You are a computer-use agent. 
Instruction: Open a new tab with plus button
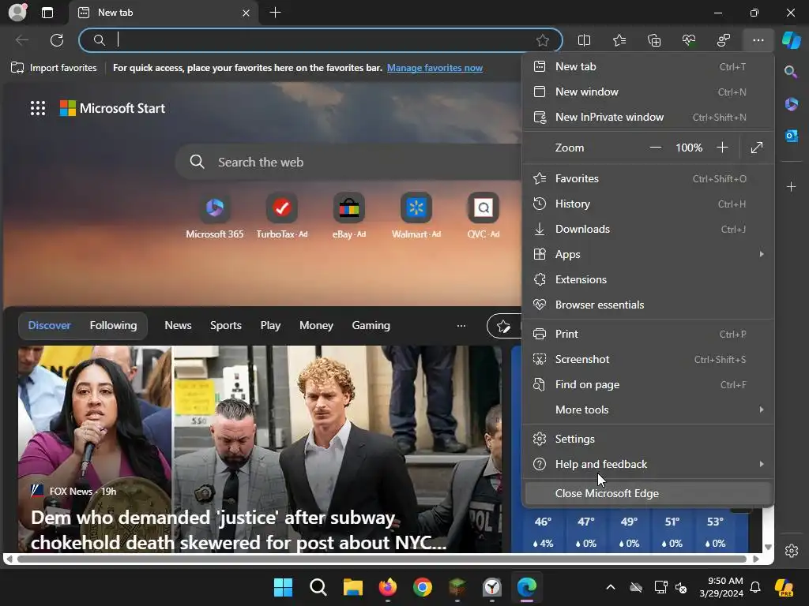click(x=275, y=13)
